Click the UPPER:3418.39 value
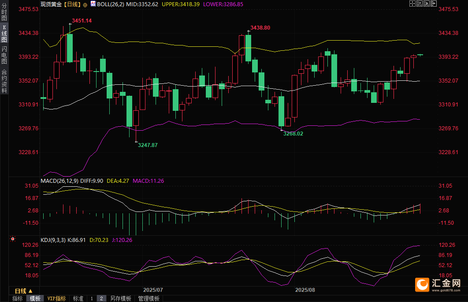Image resolution: width=468 pixels, height=302 pixels. pyautogui.click(x=181, y=4)
